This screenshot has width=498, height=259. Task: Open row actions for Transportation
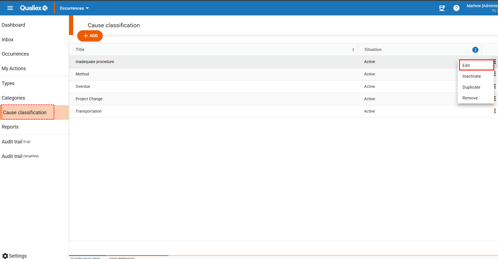pos(494,111)
